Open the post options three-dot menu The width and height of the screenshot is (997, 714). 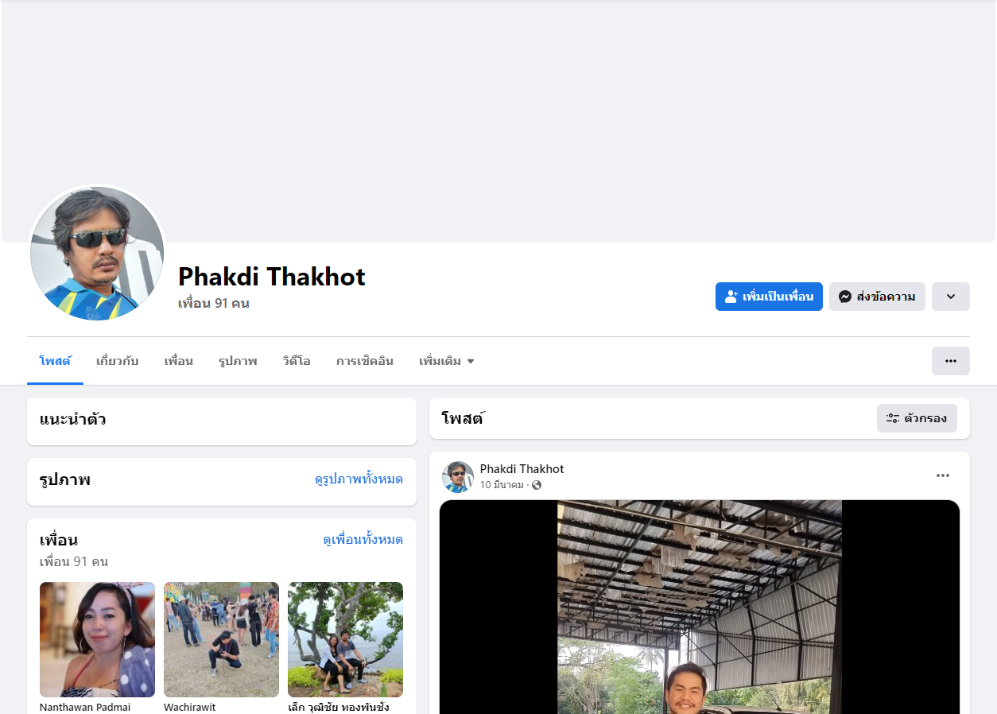tap(943, 475)
